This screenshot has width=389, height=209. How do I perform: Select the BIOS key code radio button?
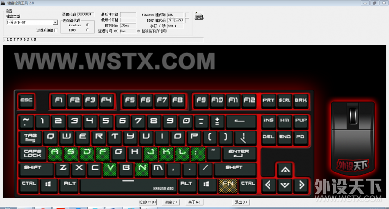(87, 30)
